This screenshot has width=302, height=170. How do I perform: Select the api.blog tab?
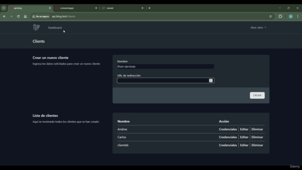30,8
